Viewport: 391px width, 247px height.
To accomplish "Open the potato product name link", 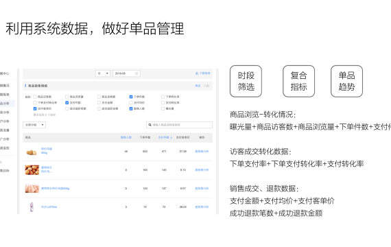I will (x=47, y=151).
